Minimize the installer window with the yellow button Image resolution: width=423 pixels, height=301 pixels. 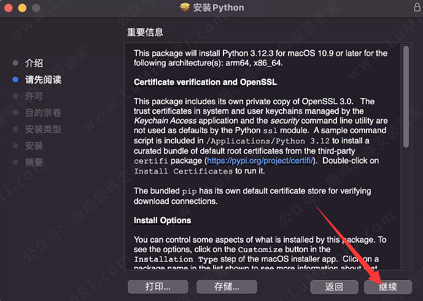(22, 8)
